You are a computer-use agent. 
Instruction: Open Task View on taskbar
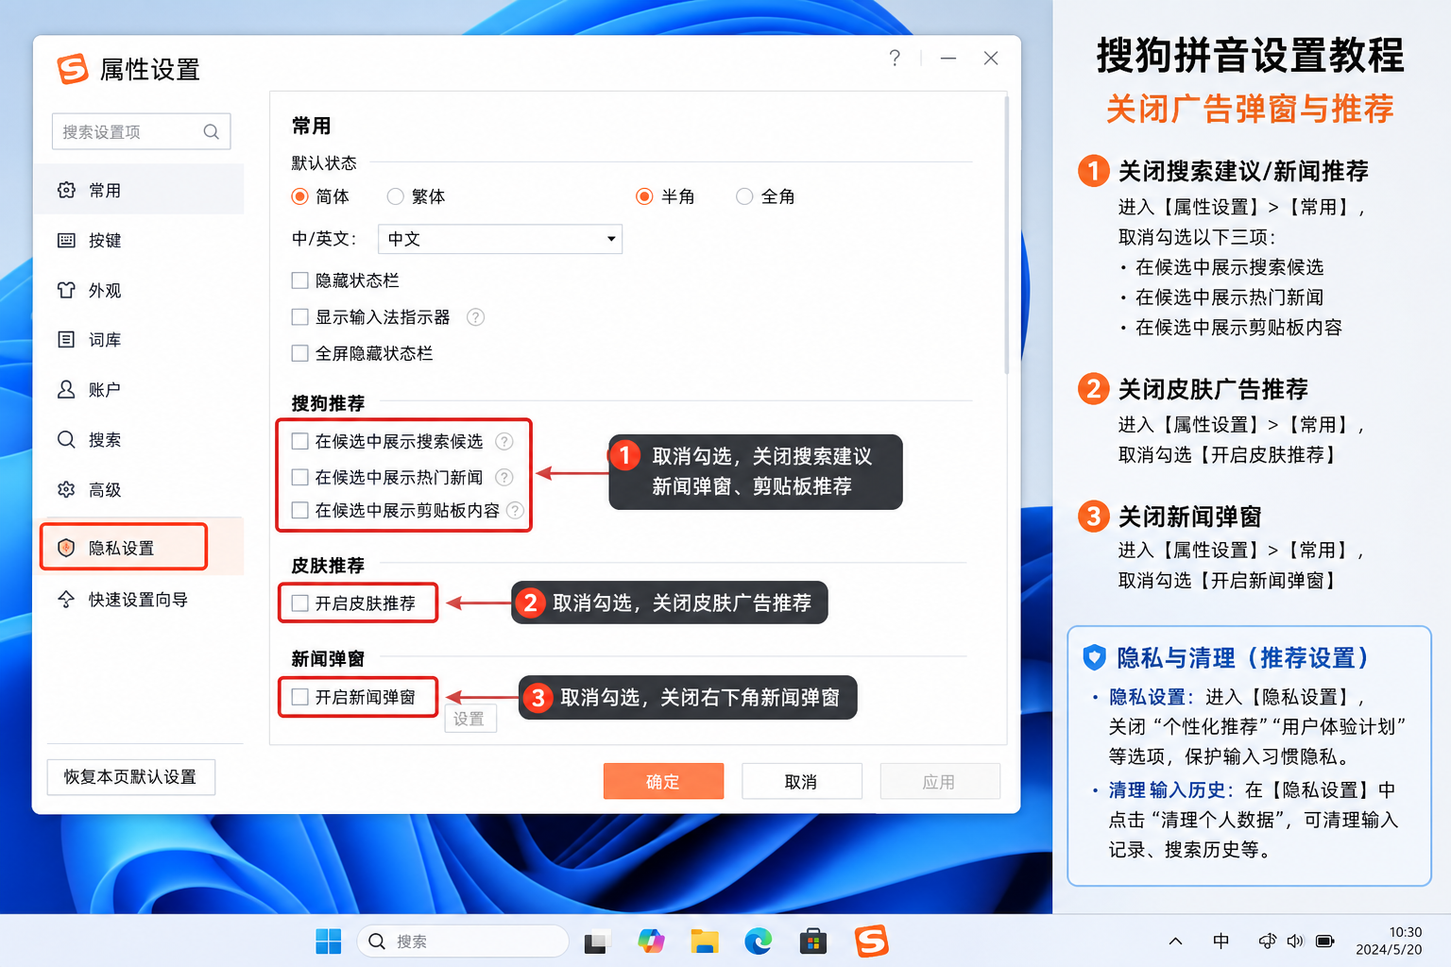596,942
